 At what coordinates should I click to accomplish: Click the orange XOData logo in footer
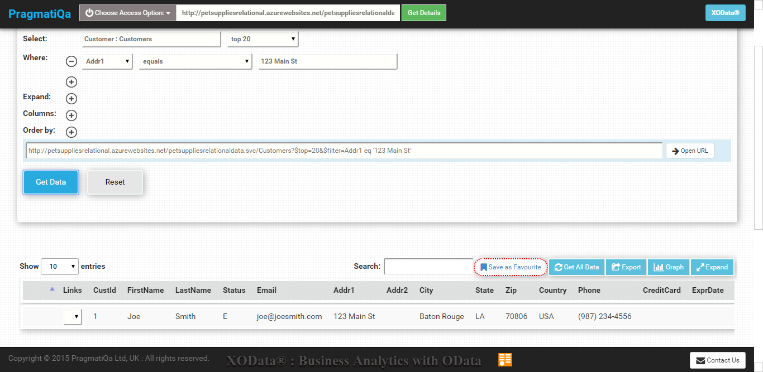[x=505, y=360]
